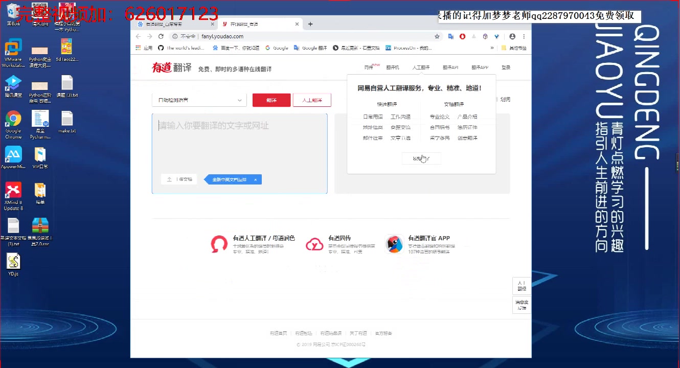
Task: Select 专业论文 in the popup
Action: (440, 117)
